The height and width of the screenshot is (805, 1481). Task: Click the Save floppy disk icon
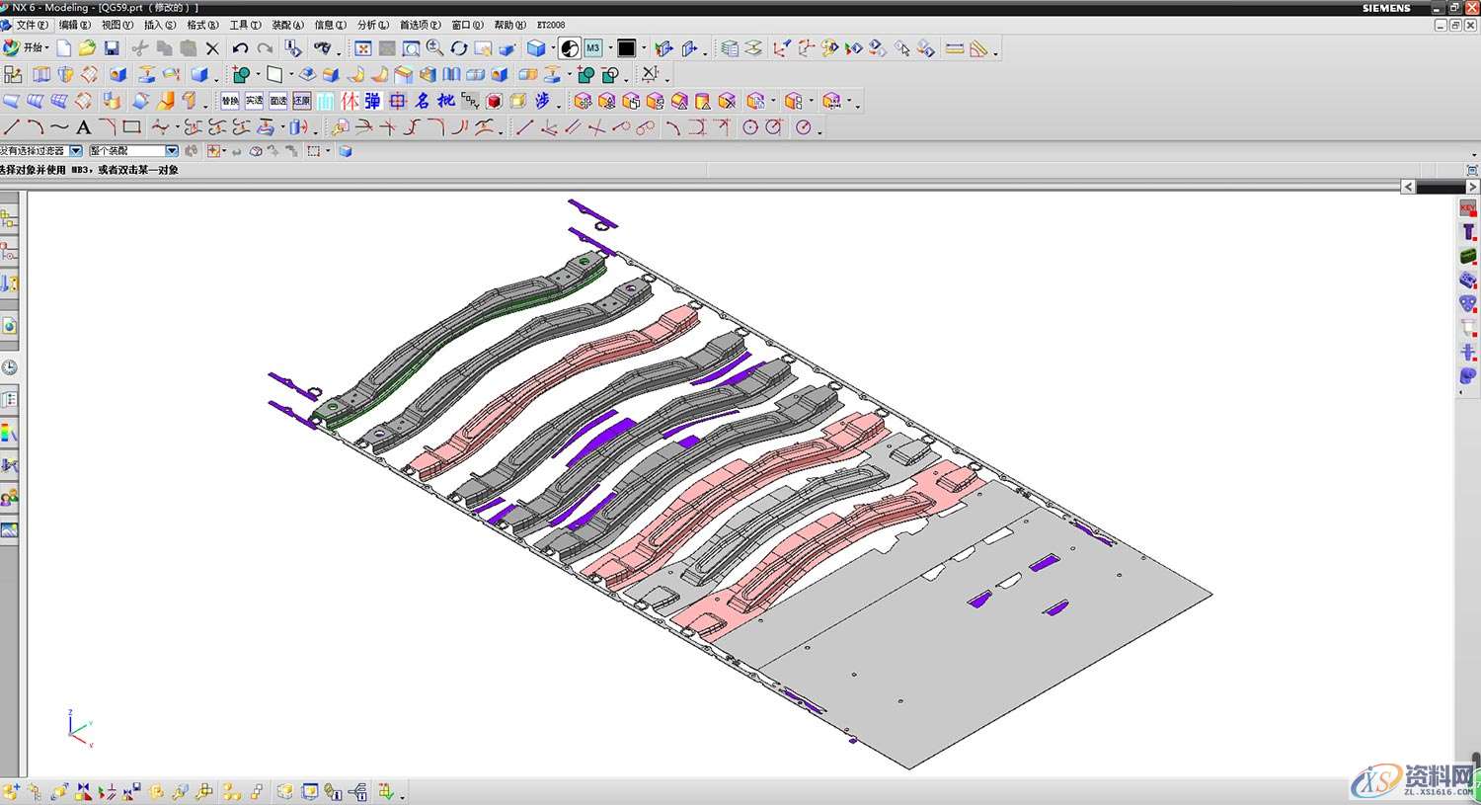112,48
